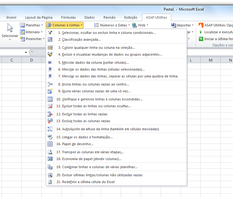Select column C header

[x=12, y=60]
